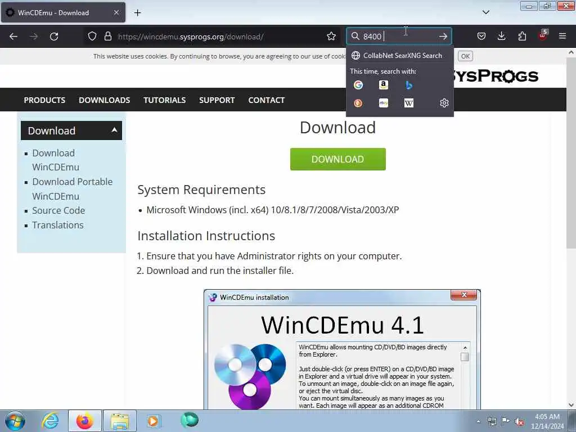The image size is (576, 432).
Task: Click the SysProgs logo
Action: pyautogui.click(x=496, y=76)
